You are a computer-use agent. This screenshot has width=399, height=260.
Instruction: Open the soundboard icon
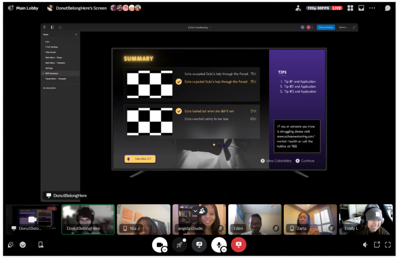(x=11, y=245)
